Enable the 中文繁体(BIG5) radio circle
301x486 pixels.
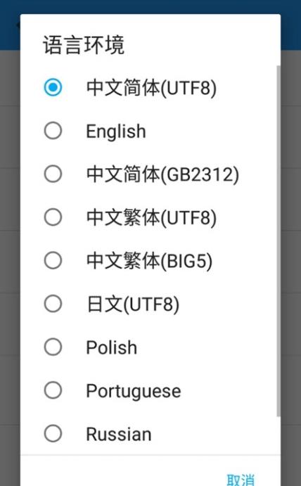pos(53,260)
